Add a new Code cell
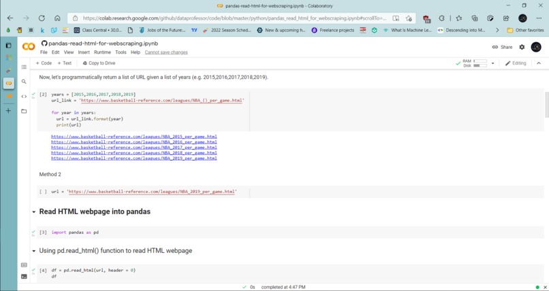Screen dimensions: 549x291 click(44, 63)
